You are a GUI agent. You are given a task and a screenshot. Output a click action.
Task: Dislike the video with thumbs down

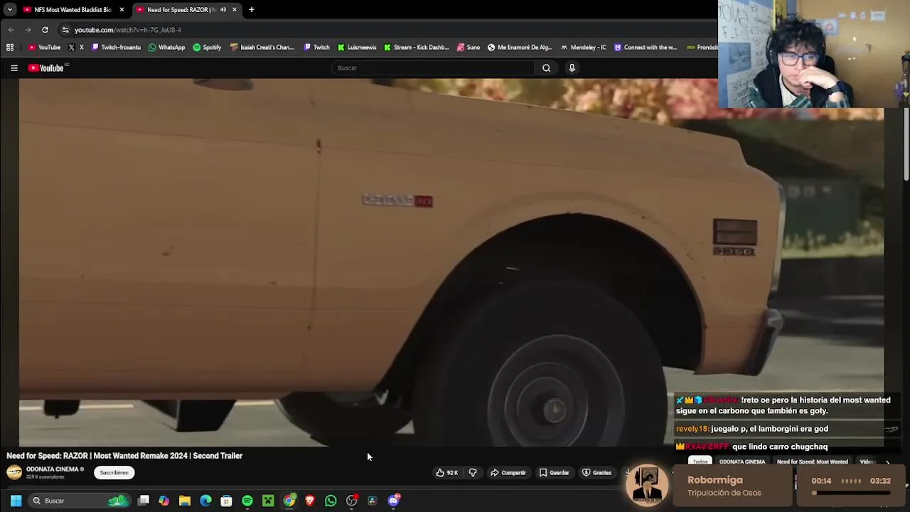click(473, 473)
